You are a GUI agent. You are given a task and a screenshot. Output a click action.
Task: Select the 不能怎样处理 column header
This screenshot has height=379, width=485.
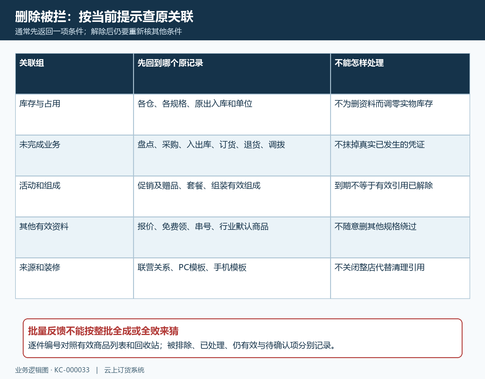click(400, 74)
